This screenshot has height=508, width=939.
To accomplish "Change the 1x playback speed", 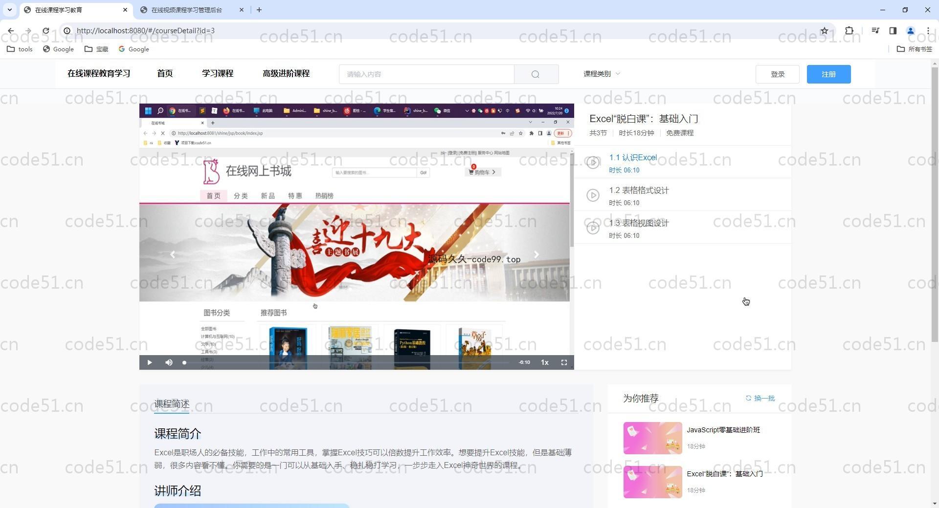I will click(544, 362).
